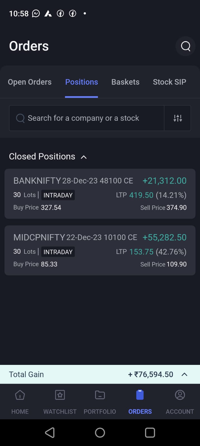Open Watchlist star icon
Viewport: 200px width, 446px height.
coord(60,395)
